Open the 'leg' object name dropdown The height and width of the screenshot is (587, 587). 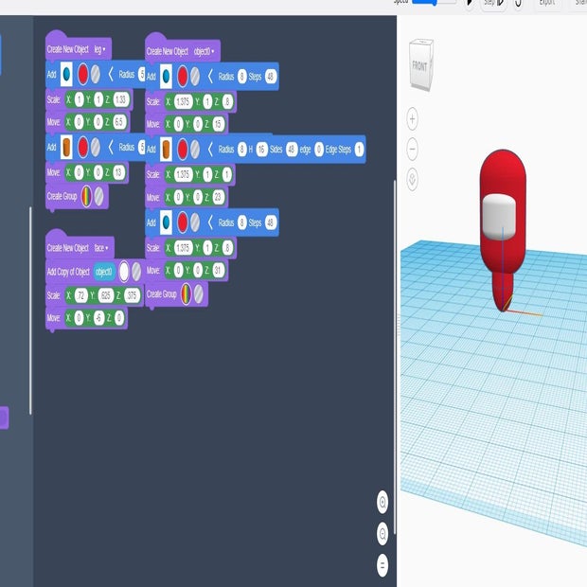(x=100, y=48)
